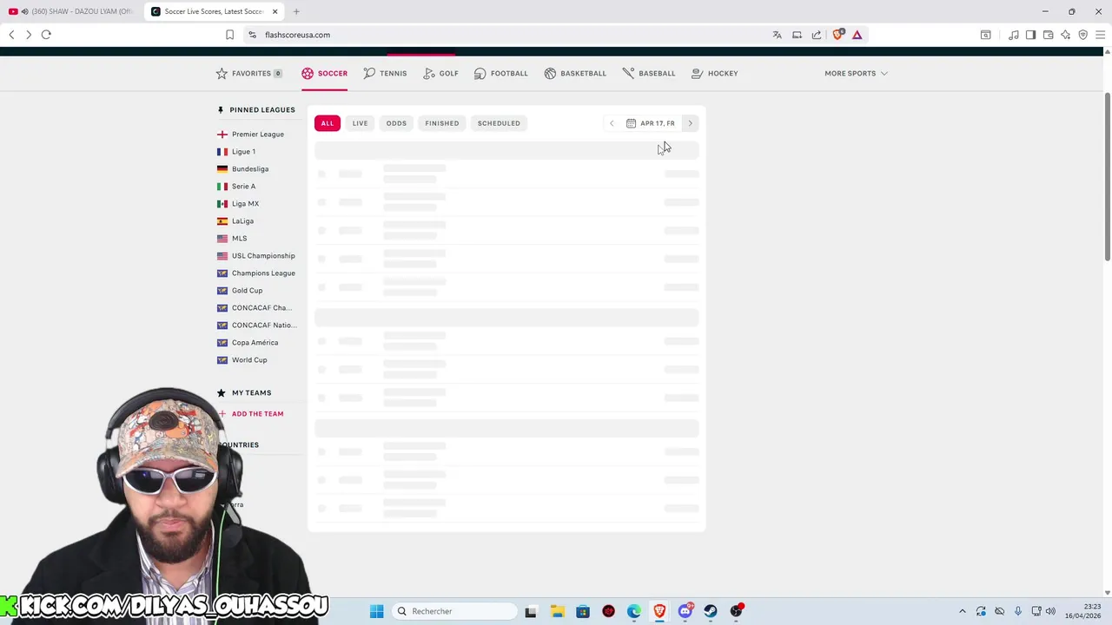Open Brave Rewards triangle icon
1112x625 pixels.
point(857,35)
